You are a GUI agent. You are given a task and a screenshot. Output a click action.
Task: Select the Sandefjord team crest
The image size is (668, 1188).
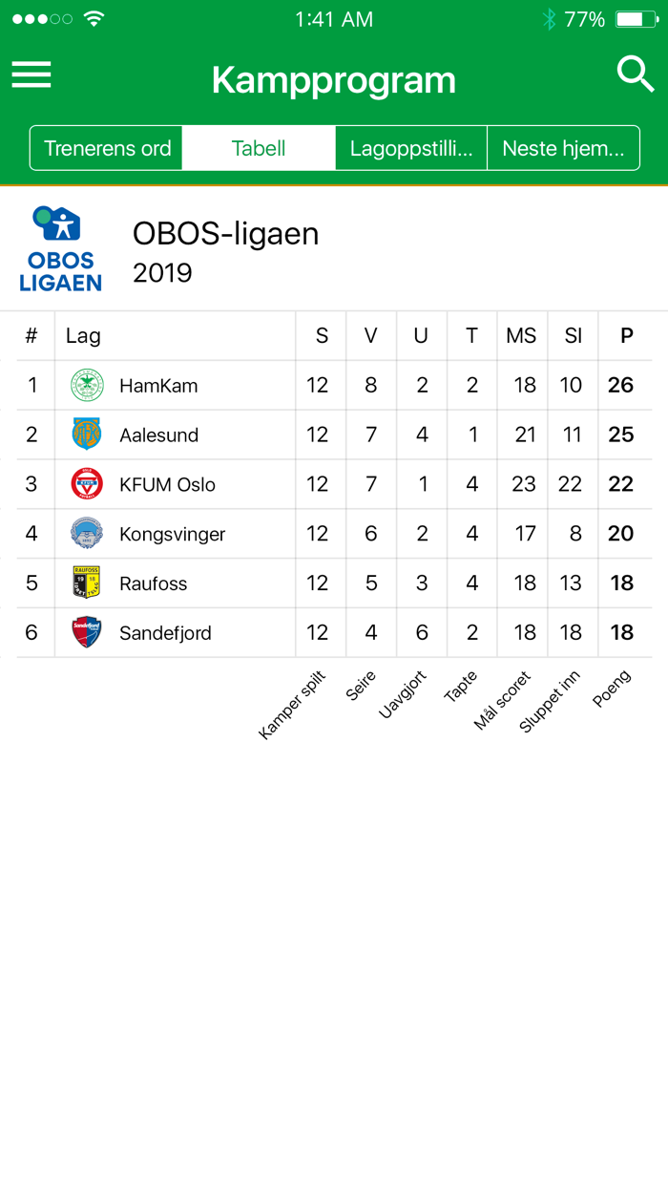[x=86, y=632]
